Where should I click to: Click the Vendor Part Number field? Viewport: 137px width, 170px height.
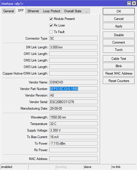(x=73, y=89)
